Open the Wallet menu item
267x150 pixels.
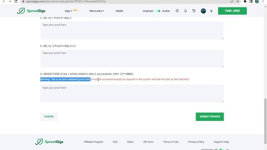point(119,11)
